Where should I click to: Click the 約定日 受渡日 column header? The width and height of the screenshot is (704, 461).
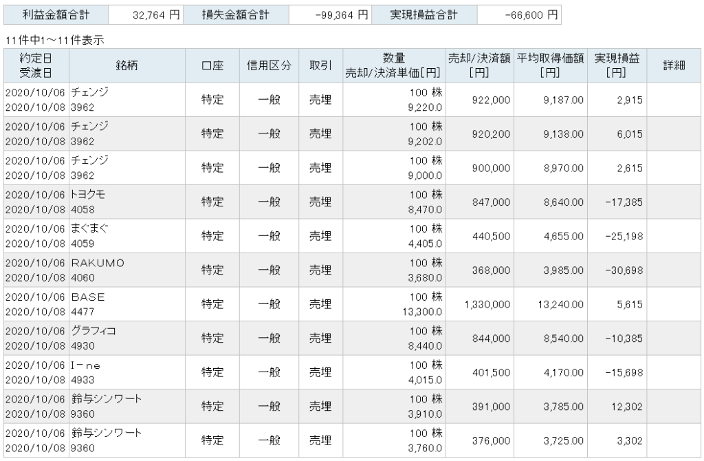[x=36, y=65]
